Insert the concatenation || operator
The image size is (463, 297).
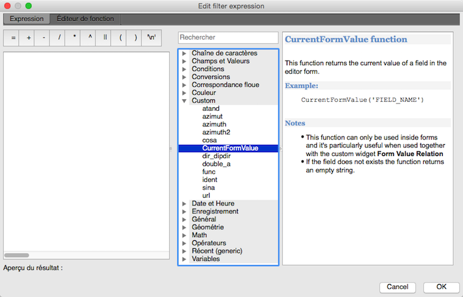(105, 38)
